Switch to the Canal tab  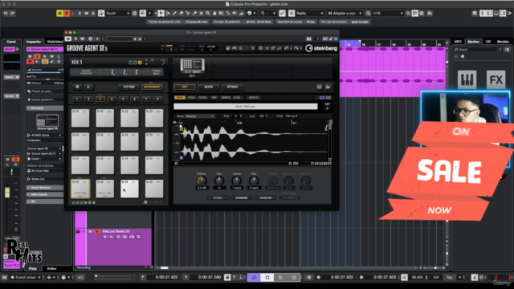(11, 42)
